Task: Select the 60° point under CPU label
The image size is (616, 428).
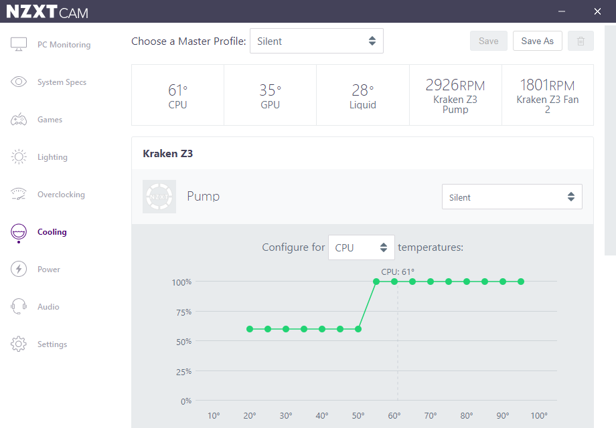Action: click(394, 282)
